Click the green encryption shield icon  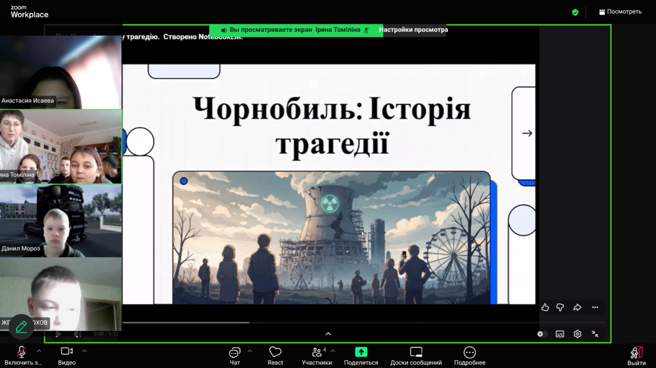pos(575,12)
